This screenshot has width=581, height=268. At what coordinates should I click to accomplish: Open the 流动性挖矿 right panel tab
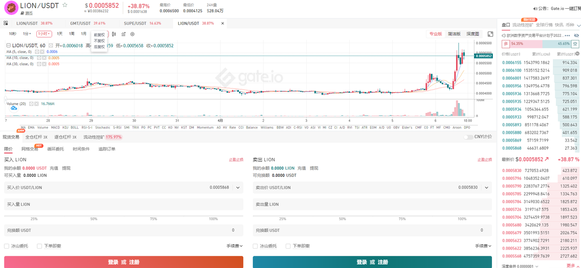coord(523,24)
